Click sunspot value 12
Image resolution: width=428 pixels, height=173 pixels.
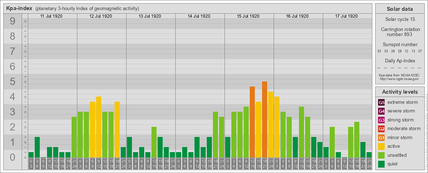(406, 51)
